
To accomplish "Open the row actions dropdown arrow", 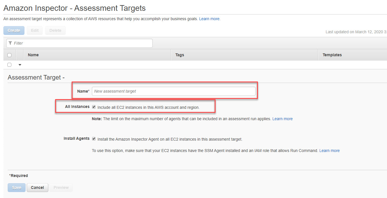I will click(19, 65).
